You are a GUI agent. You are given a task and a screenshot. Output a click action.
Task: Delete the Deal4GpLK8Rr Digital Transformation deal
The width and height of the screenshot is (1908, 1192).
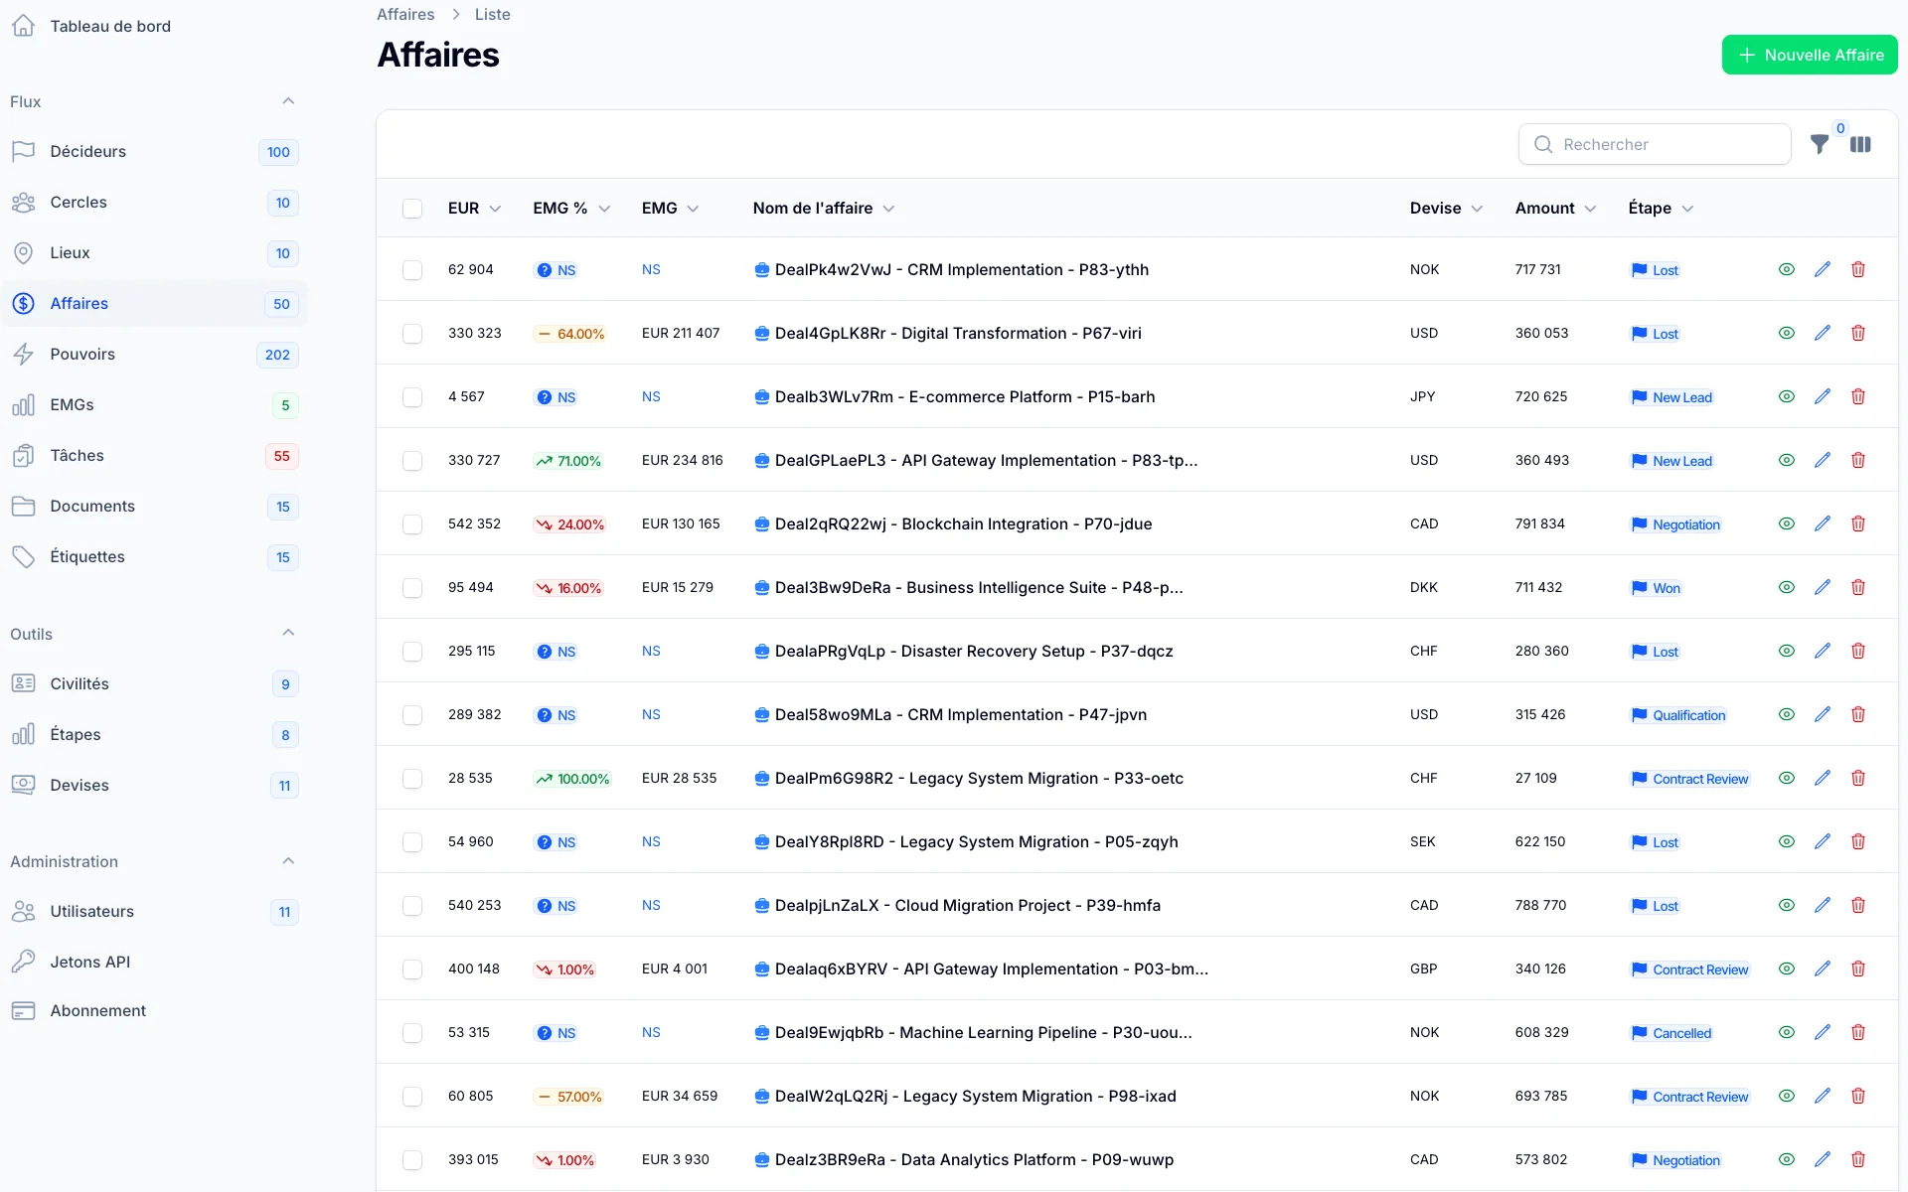(1857, 333)
